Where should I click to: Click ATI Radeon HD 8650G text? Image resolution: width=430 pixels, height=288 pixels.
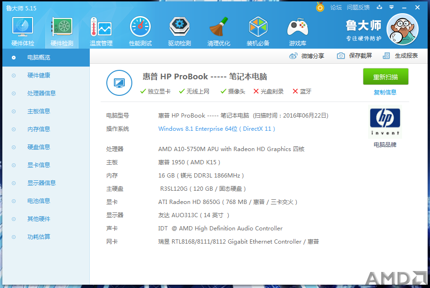pos(228,202)
